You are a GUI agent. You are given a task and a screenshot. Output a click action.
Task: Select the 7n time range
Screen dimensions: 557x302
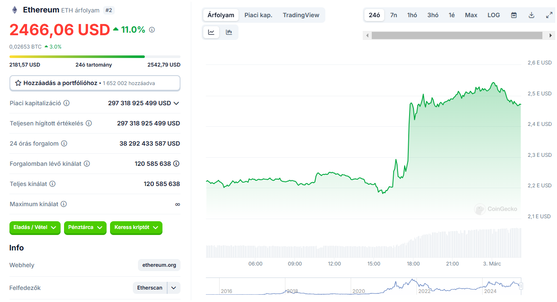[394, 15]
